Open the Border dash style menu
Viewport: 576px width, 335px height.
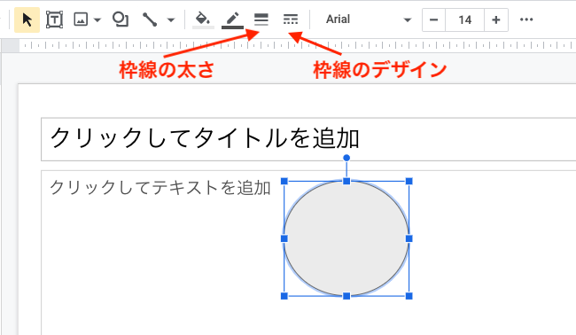coord(291,19)
